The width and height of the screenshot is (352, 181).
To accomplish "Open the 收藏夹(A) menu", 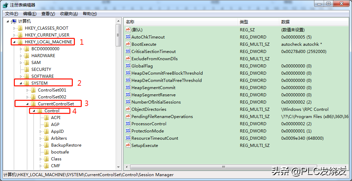I will [69, 14].
